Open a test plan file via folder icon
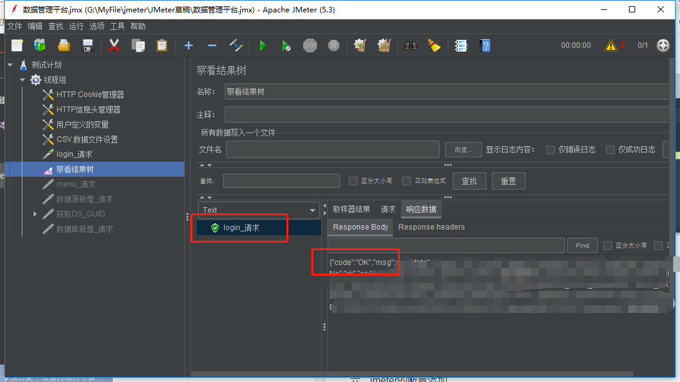The height and width of the screenshot is (382, 680). click(64, 45)
